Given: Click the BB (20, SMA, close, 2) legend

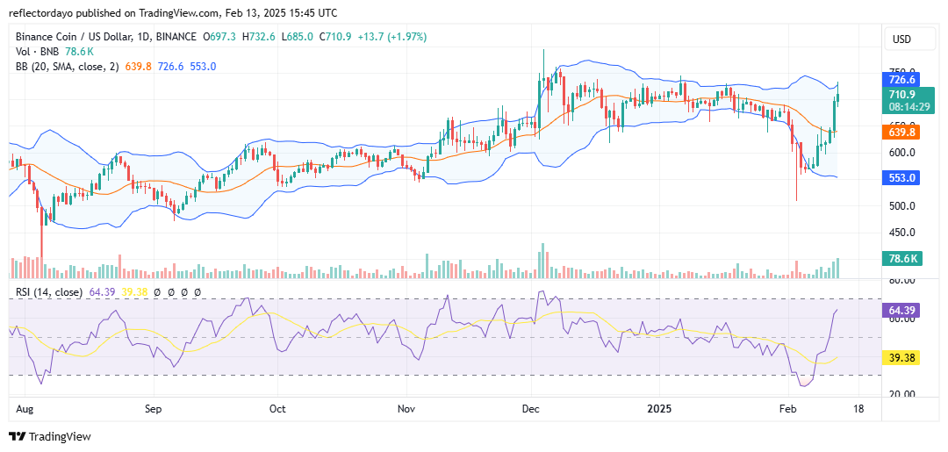Looking at the screenshot, I should pyautogui.click(x=67, y=67).
